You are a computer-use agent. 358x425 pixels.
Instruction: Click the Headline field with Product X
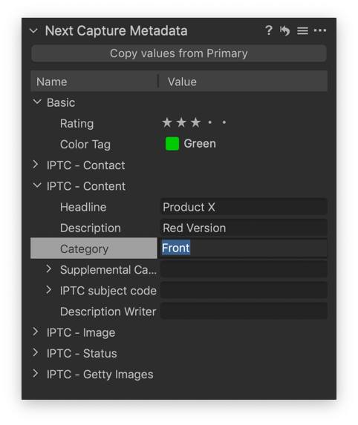[x=244, y=207]
